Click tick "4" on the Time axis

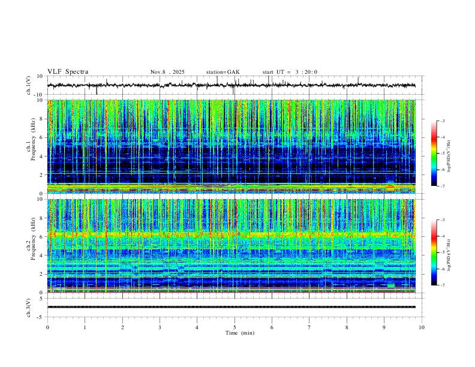point(197,327)
